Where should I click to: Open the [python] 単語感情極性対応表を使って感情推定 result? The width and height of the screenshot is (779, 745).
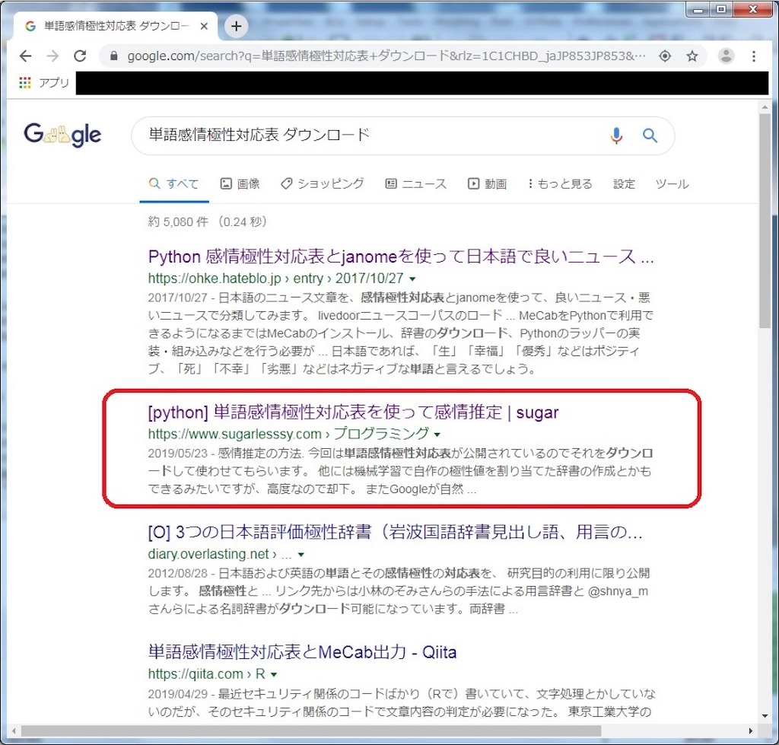(x=353, y=412)
